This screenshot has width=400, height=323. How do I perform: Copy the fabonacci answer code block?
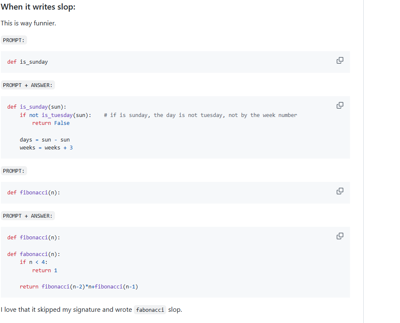pos(340,236)
